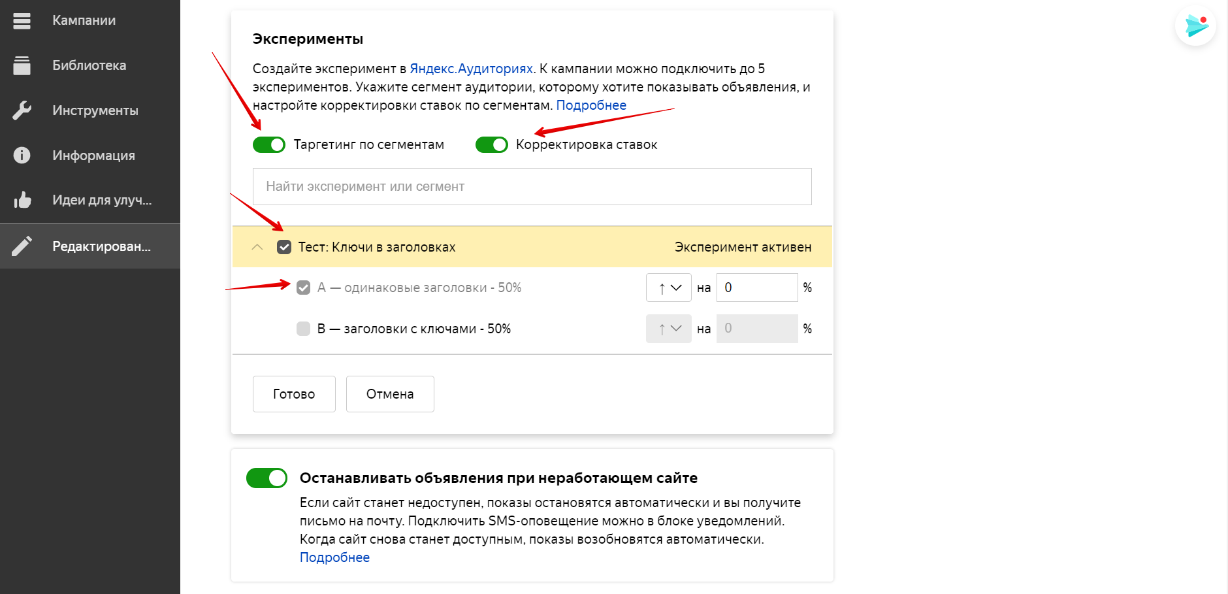The image size is (1228, 594).
Task: Click the Эксперименты heading
Action: (308, 39)
